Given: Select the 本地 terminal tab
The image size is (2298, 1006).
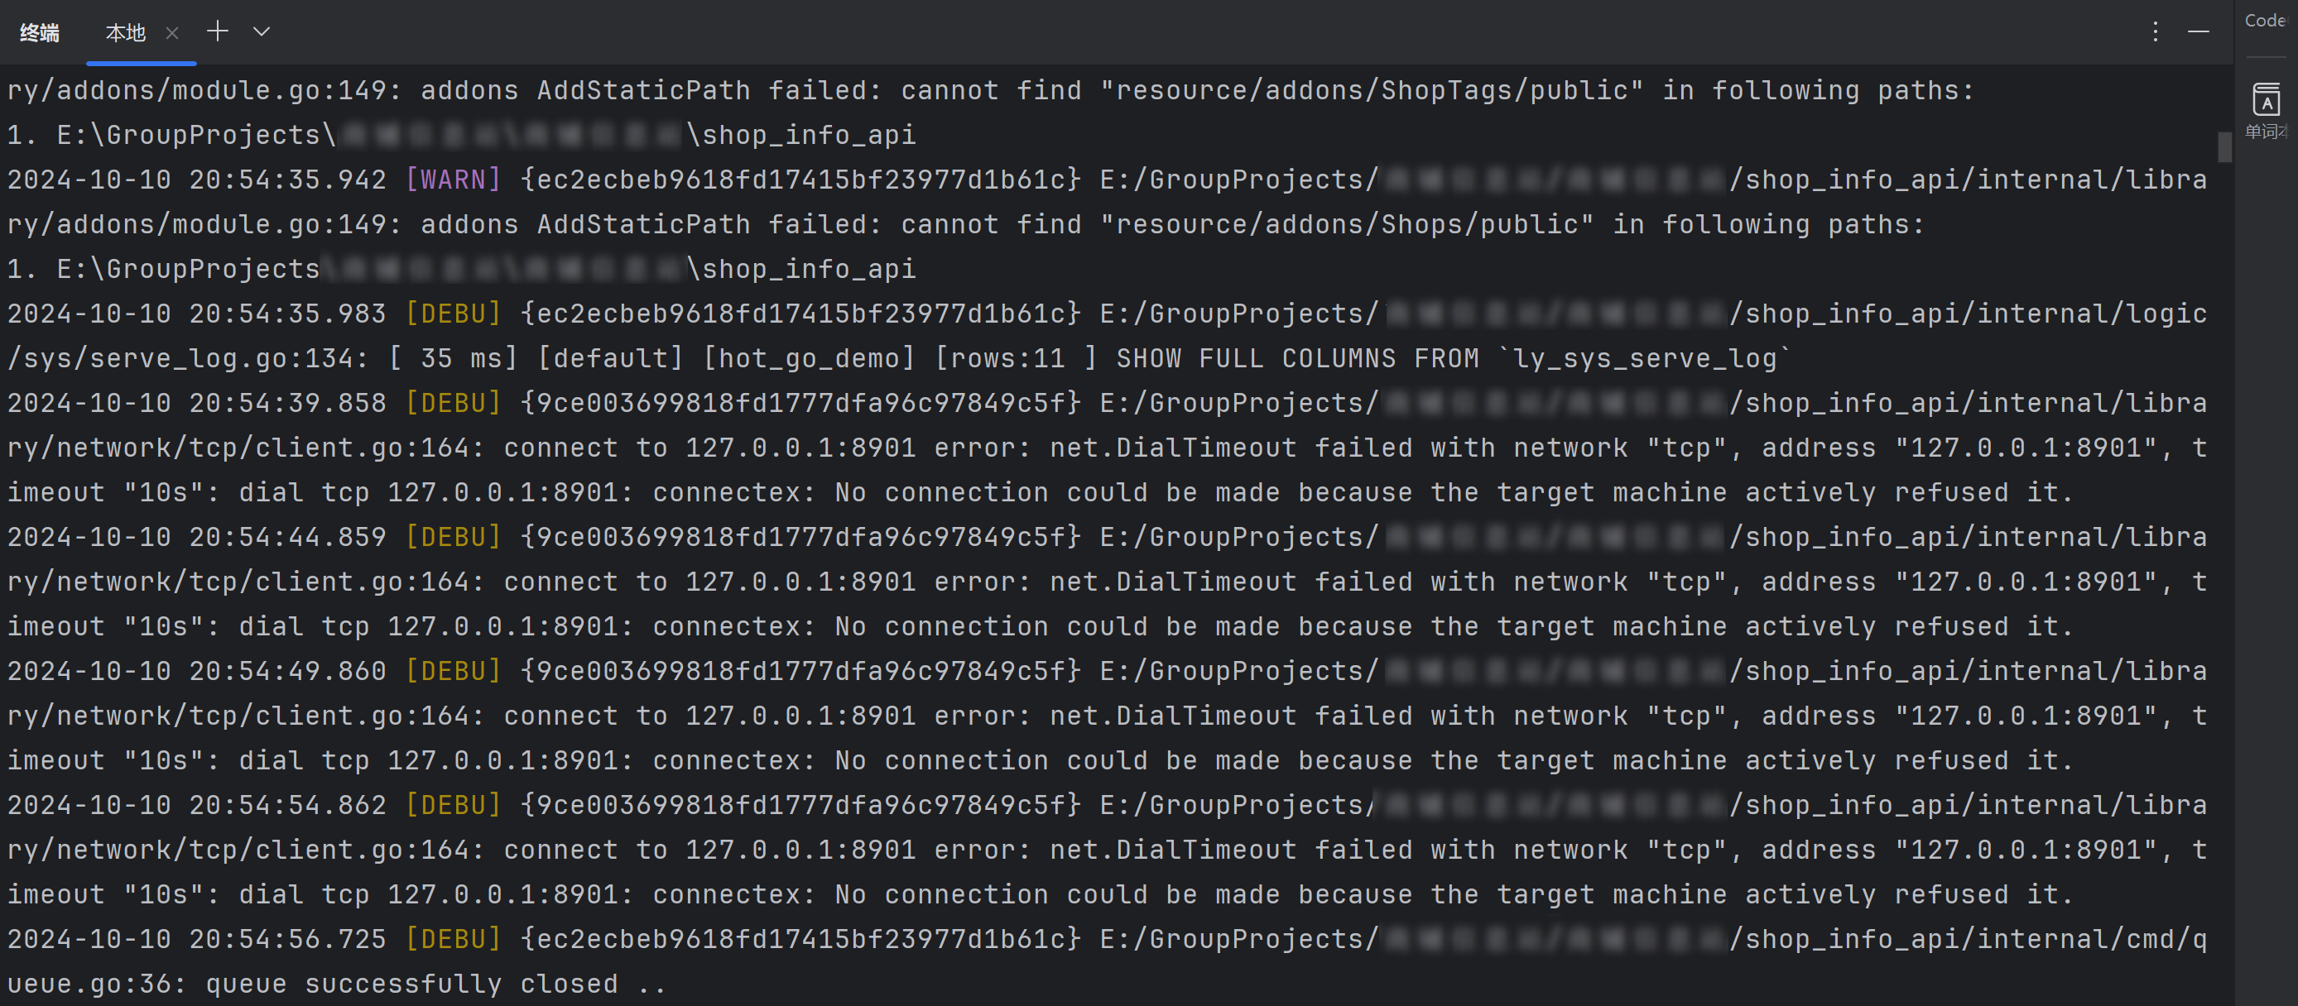Looking at the screenshot, I should (125, 33).
